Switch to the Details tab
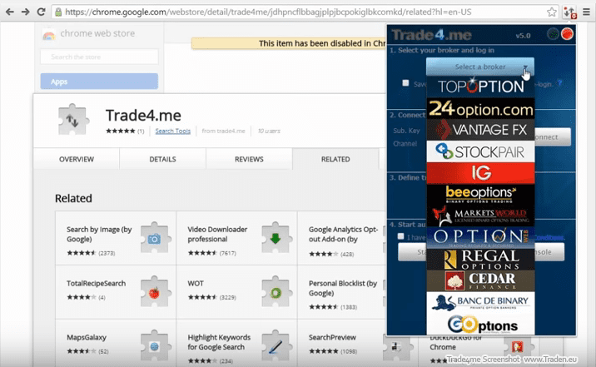Screen dimensions: 596x367 (162, 159)
